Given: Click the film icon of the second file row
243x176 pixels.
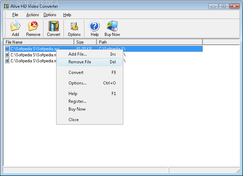Looking at the screenshot, I should pos(7,55).
